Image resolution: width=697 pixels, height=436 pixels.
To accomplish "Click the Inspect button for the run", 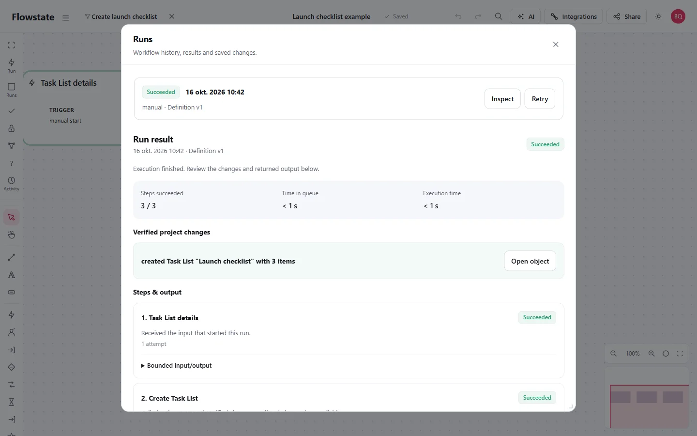I will coord(502,99).
